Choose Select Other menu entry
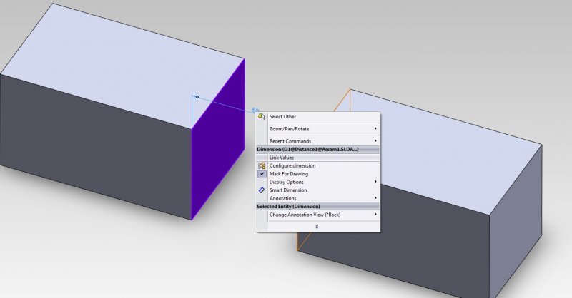This screenshot has height=298, width=572. pyautogui.click(x=282, y=117)
